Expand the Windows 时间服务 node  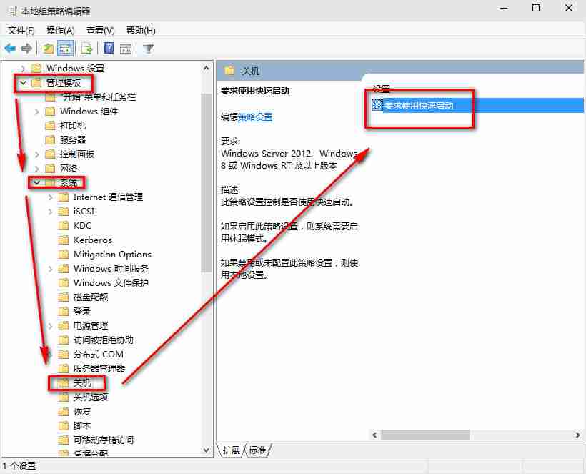[50, 269]
